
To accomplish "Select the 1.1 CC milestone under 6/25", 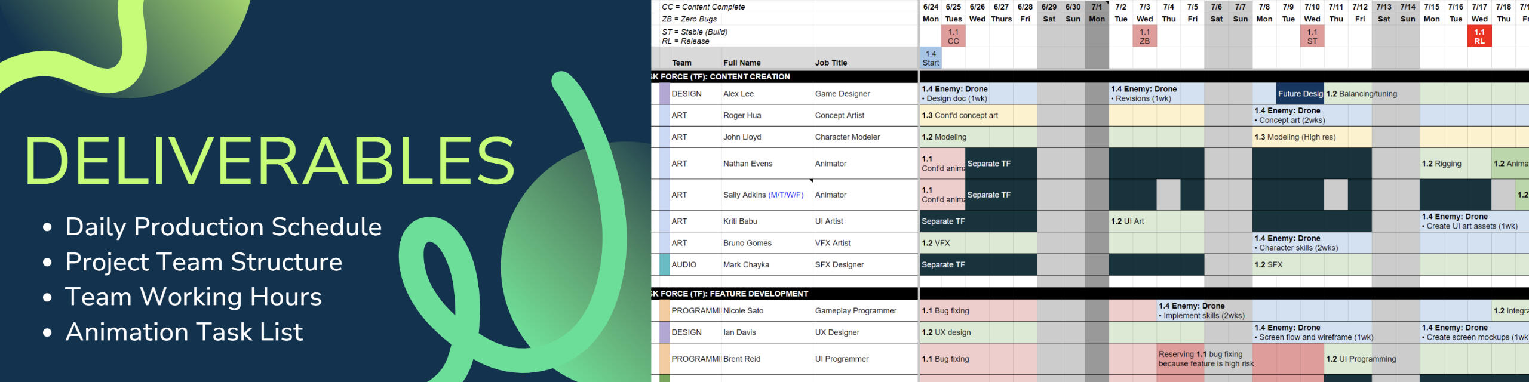I will (x=953, y=36).
